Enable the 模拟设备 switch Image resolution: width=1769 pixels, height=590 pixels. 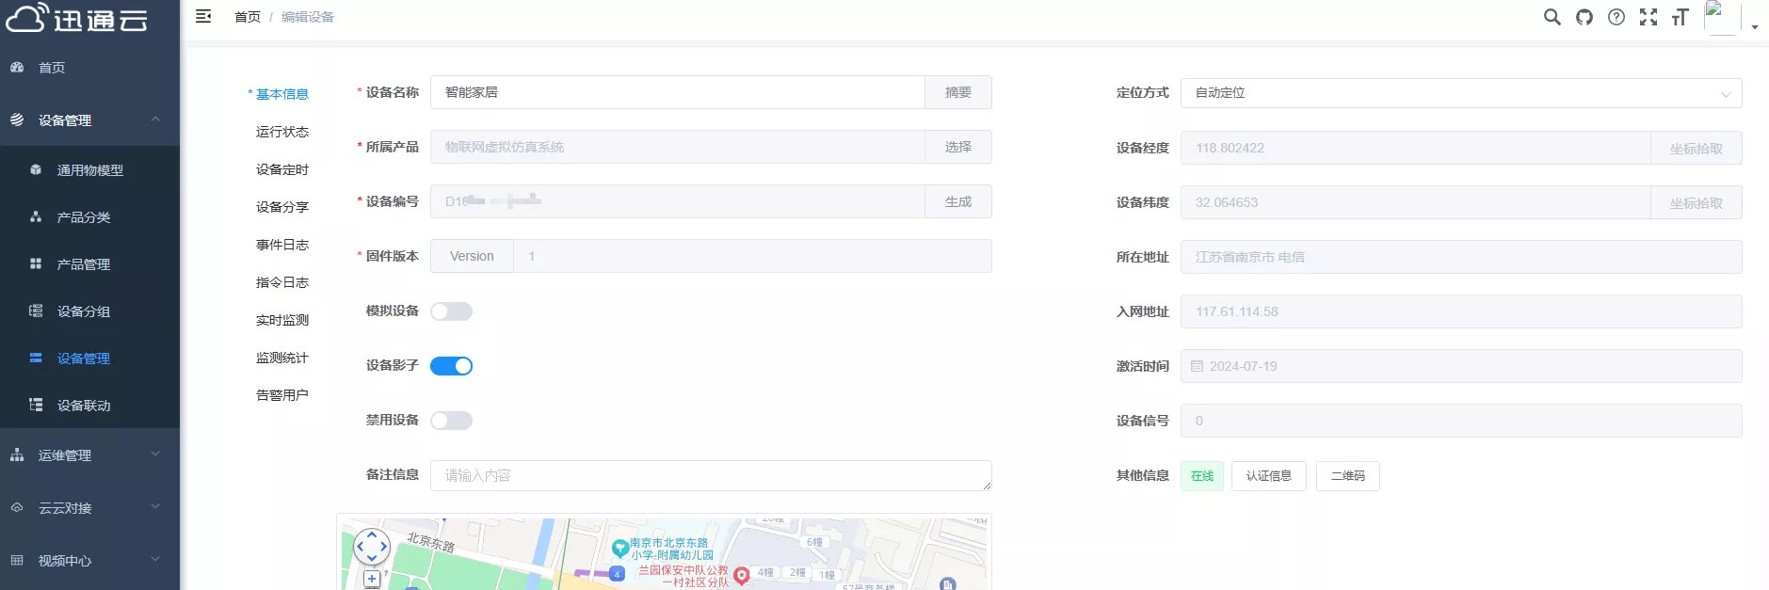point(451,311)
